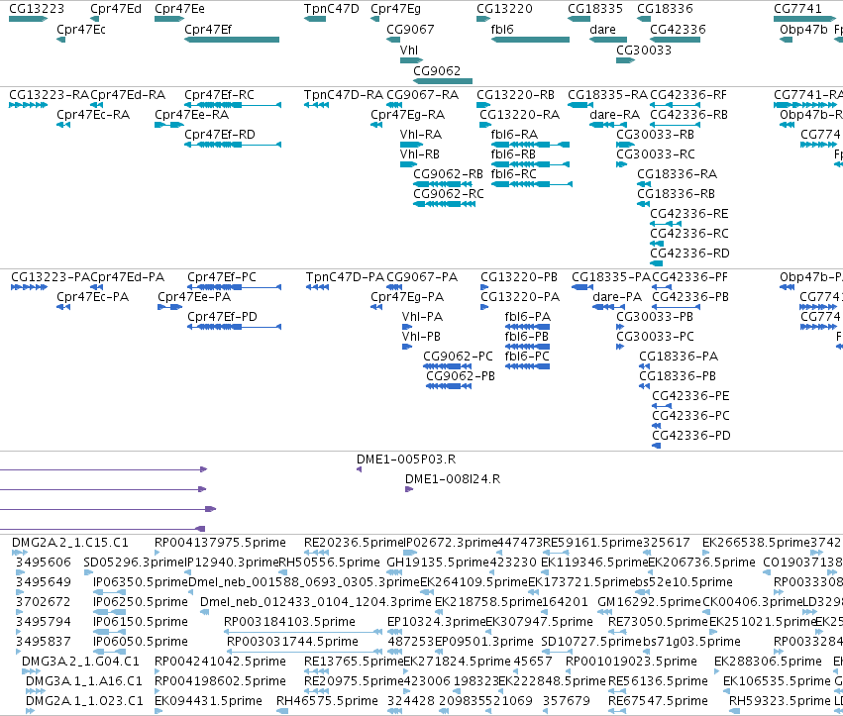Click the TpnC47D gene label
The image size is (843, 716).
331,9
